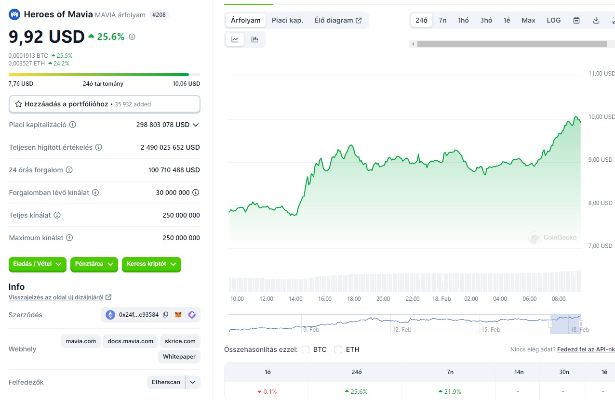Click the Heroes of Mavia coin logo

(14, 14)
